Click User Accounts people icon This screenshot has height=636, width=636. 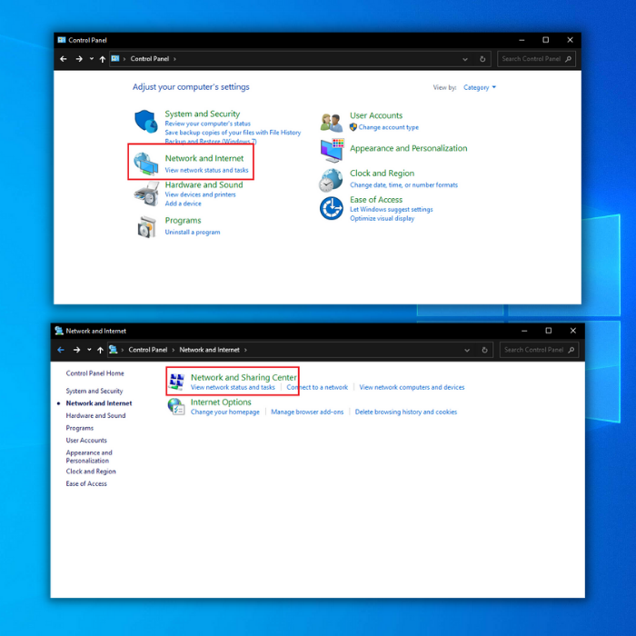pyautogui.click(x=331, y=123)
